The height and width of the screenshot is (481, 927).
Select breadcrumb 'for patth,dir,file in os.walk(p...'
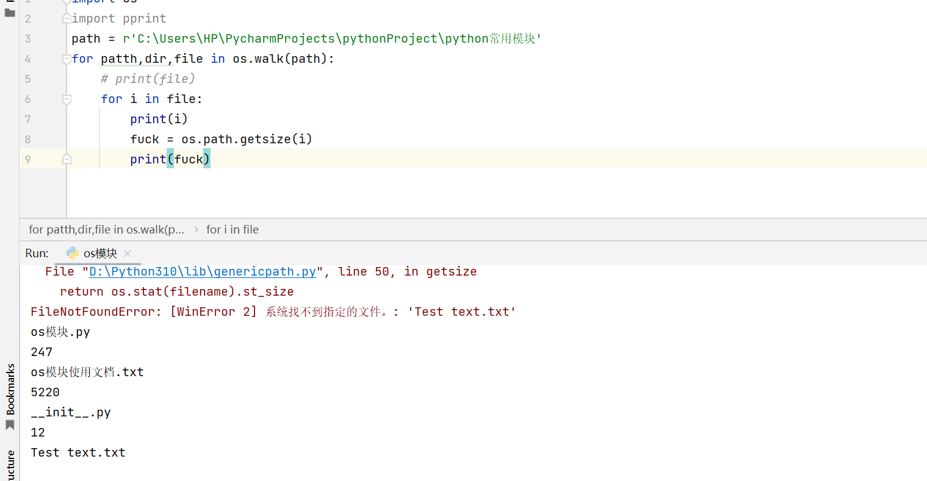pos(106,230)
